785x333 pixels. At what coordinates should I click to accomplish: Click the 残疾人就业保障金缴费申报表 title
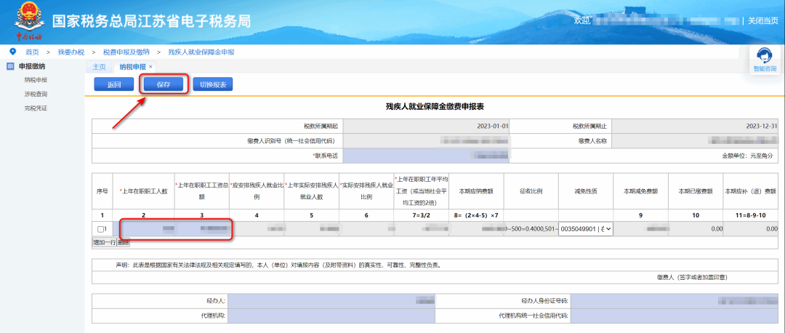pos(434,107)
